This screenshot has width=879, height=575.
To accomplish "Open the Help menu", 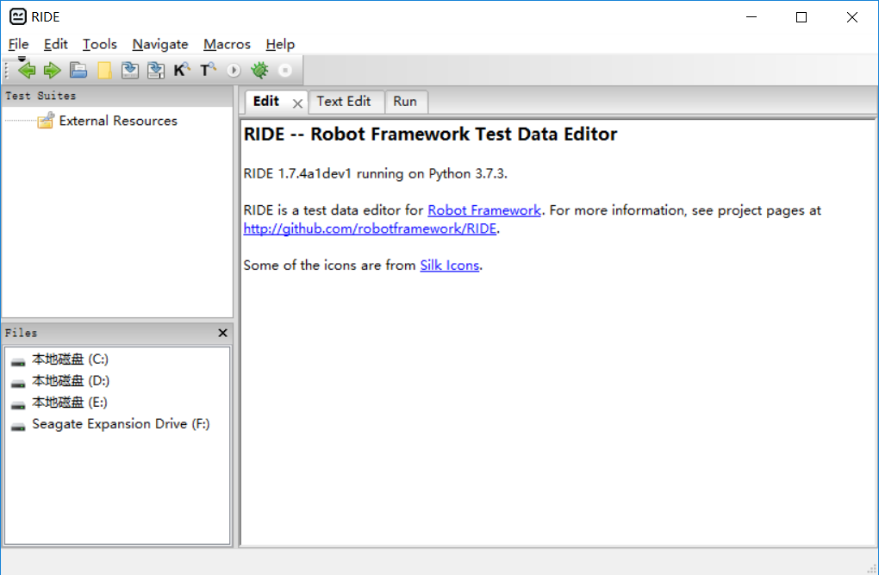I will 280,44.
